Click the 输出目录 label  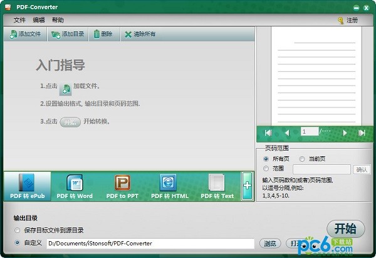26,218
